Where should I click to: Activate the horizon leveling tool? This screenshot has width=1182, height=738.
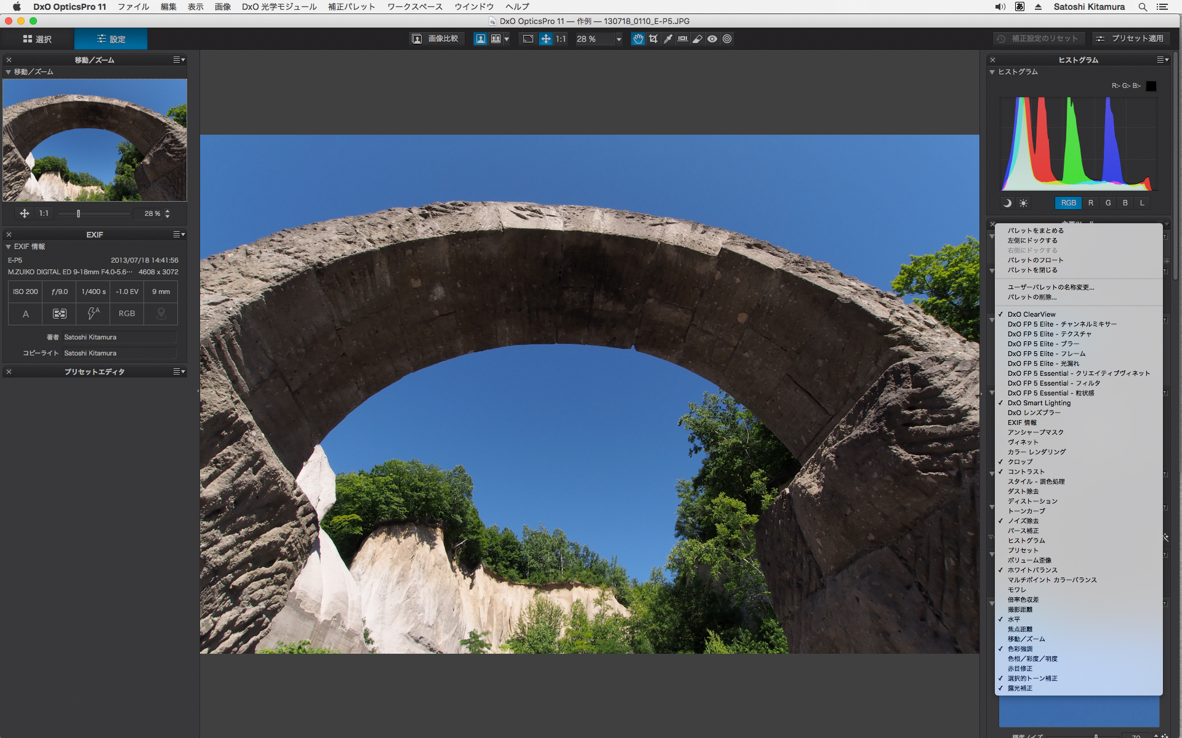coord(683,39)
